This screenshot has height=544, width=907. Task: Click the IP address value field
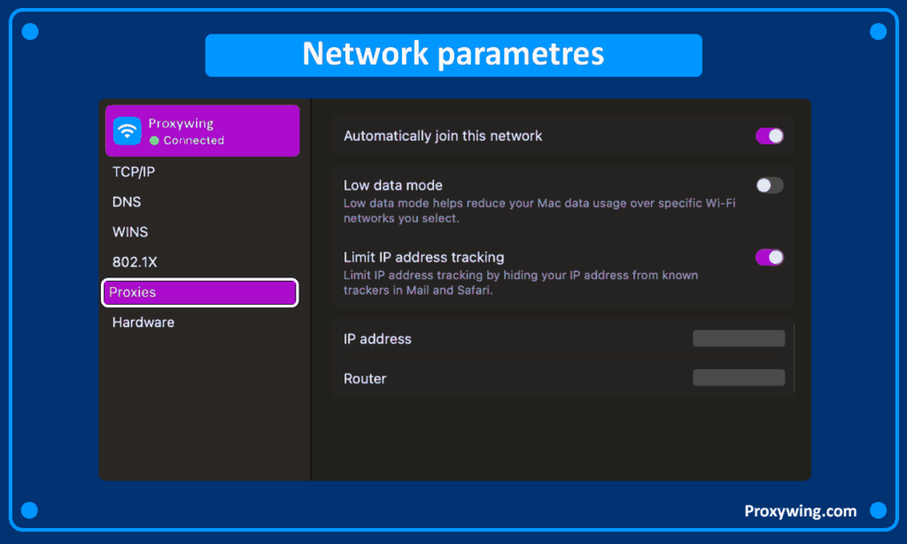click(739, 338)
